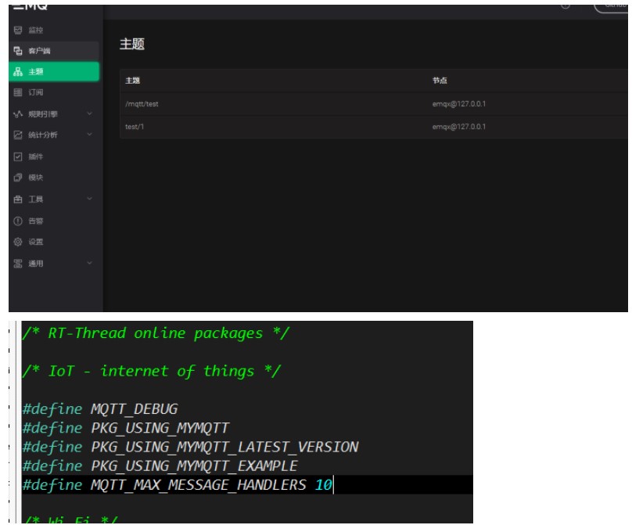The height and width of the screenshot is (525, 632).
Task: Open the 订阅 subscriptions icon
Action: tap(18, 93)
